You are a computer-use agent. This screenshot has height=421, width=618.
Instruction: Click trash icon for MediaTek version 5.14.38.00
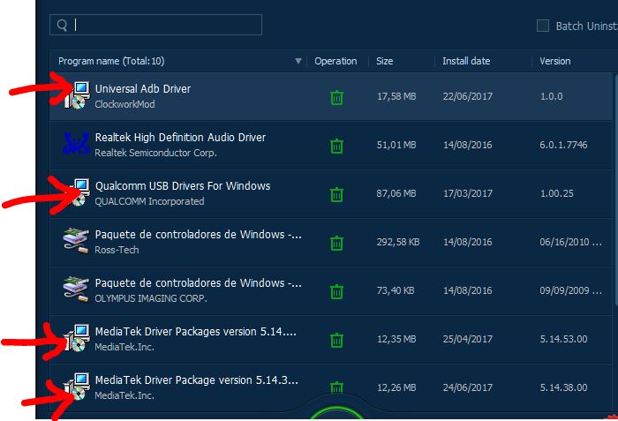click(336, 387)
